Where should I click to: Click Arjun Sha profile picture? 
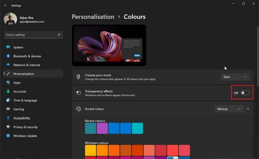point(10,19)
